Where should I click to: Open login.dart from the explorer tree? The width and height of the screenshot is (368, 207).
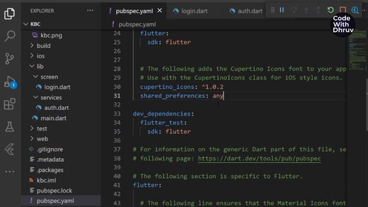tap(57, 87)
